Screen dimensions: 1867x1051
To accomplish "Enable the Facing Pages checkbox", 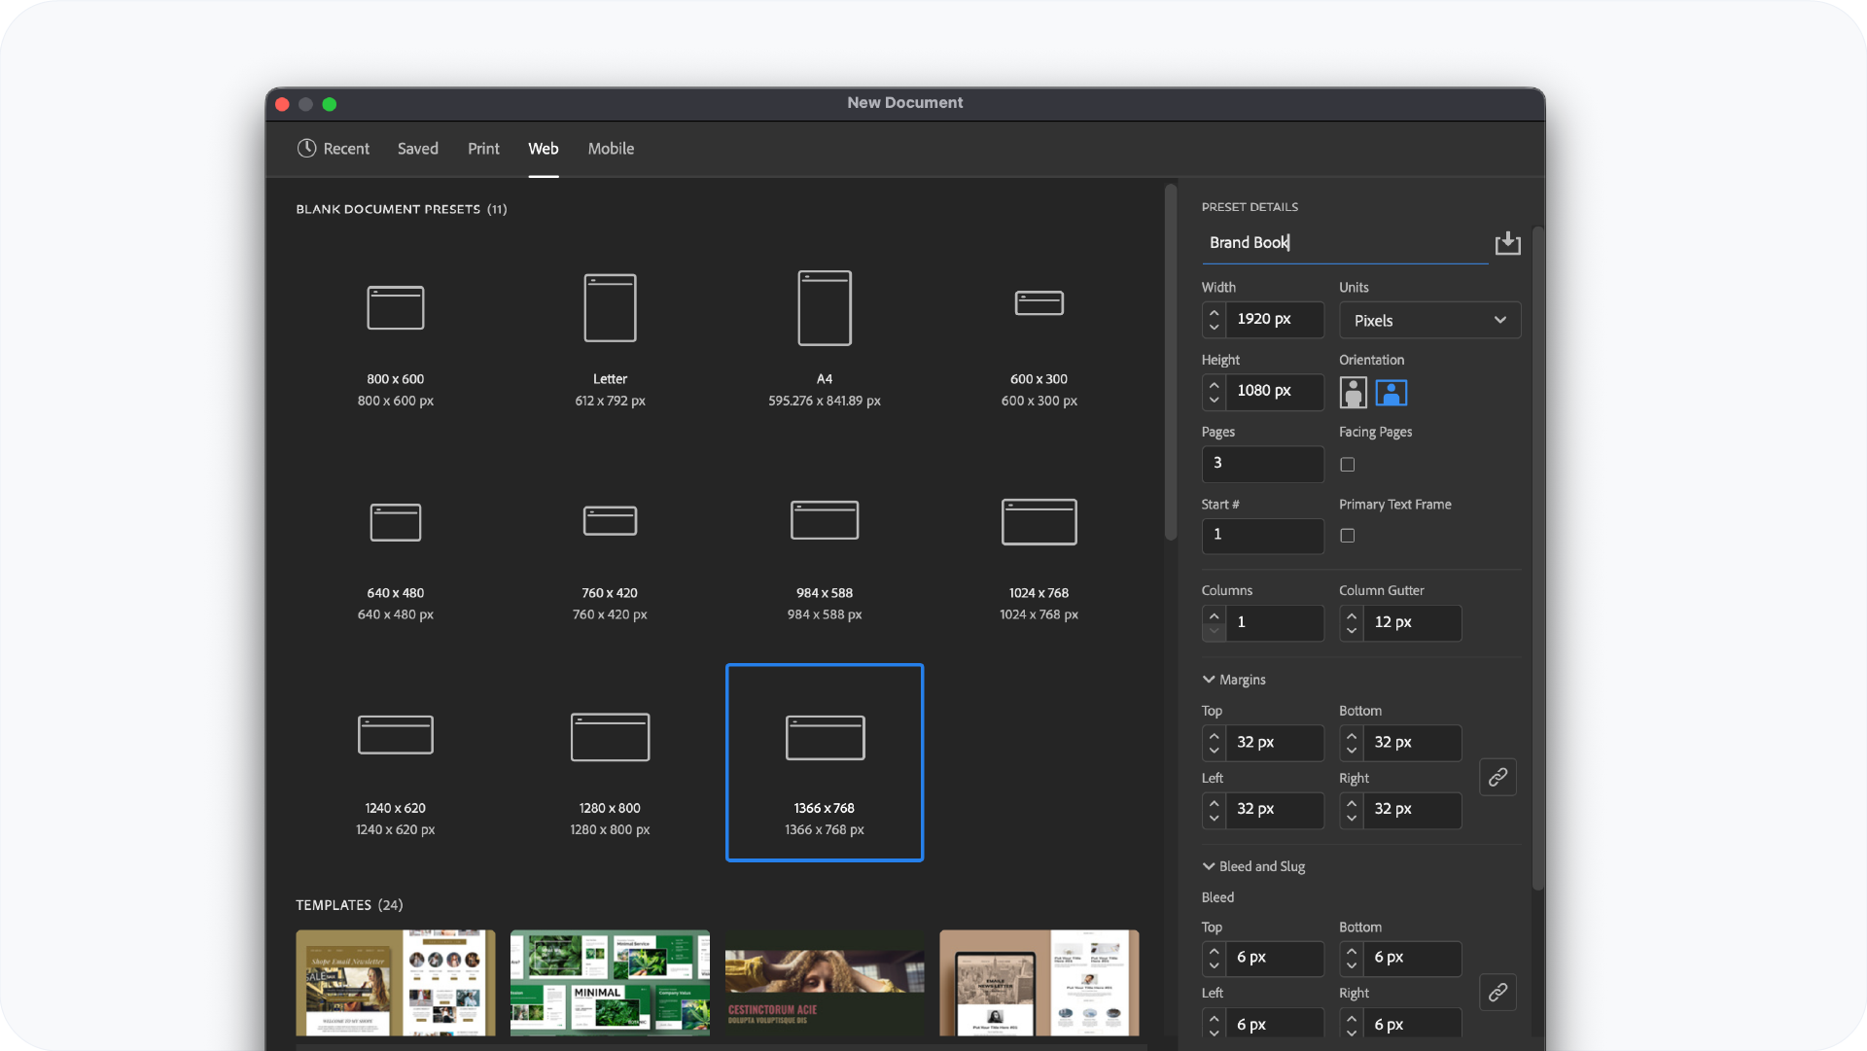I will pyautogui.click(x=1348, y=465).
